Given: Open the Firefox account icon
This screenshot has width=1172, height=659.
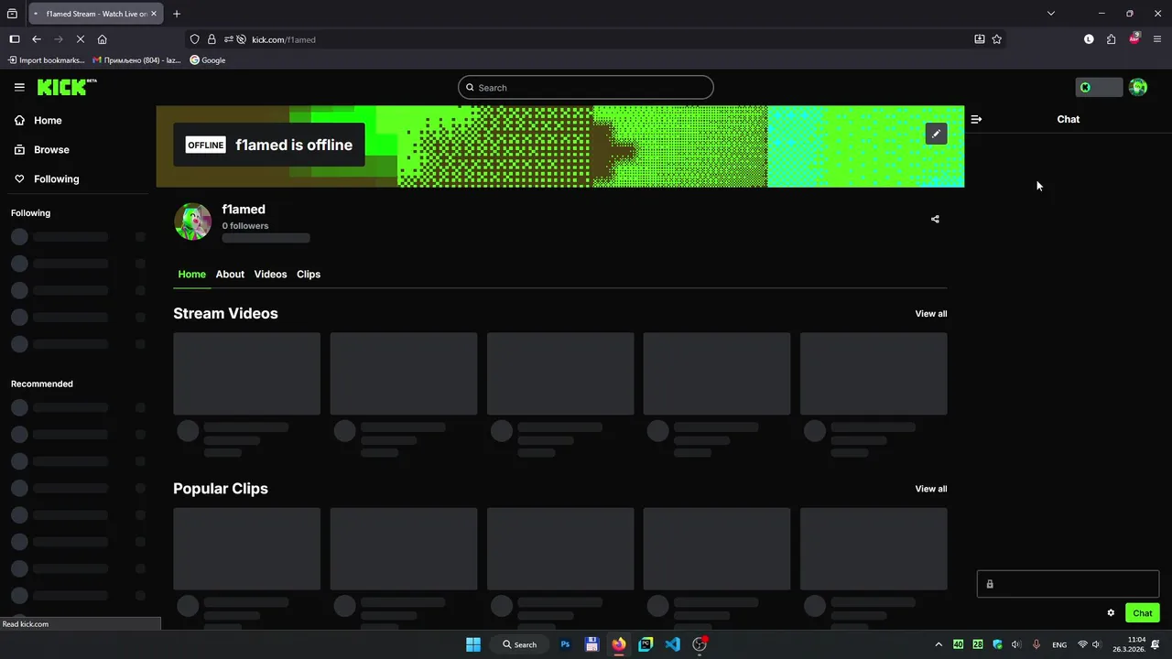Looking at the screenshot, I should pos(1089,39).
